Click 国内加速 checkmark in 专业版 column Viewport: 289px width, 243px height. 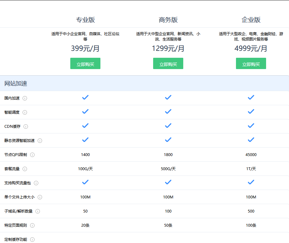[x=85, y=98]
